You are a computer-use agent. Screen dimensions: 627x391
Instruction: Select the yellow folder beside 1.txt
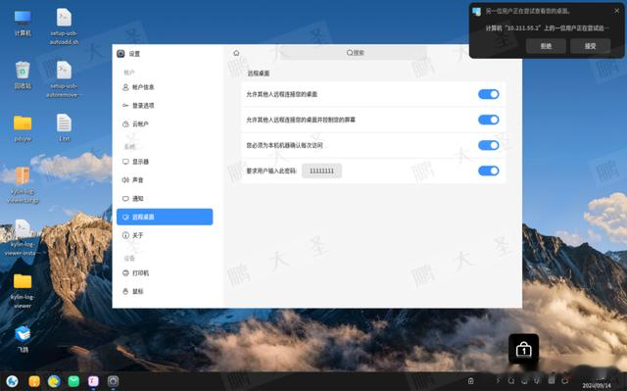[23, 128]
